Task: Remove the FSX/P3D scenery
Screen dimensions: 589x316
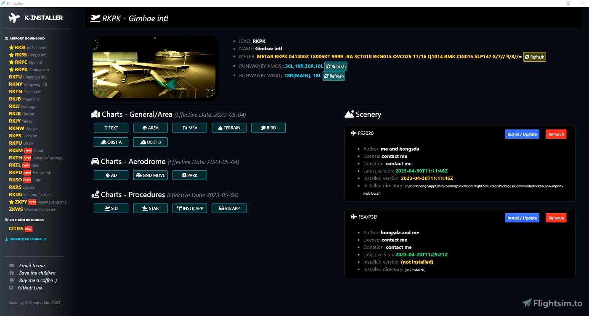Action: point(556,218)
